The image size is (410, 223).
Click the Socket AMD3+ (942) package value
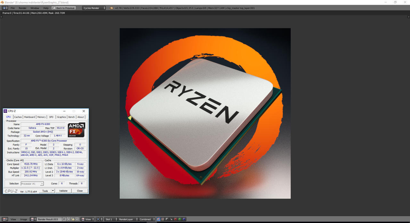coord(43,132)
